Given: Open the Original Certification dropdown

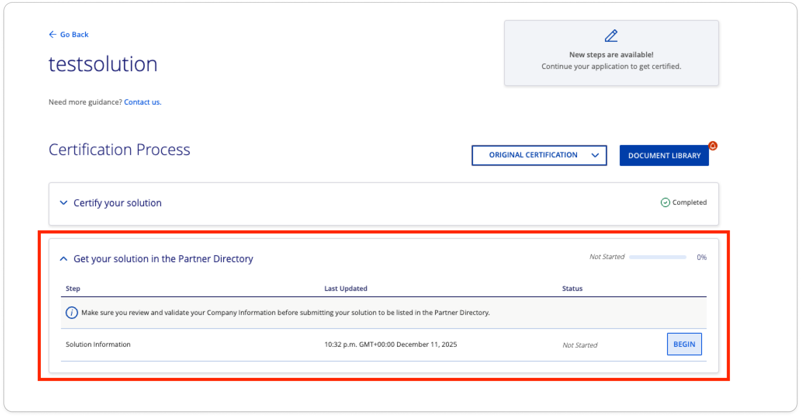Looking at the screenshot, I should pos(533,155).
